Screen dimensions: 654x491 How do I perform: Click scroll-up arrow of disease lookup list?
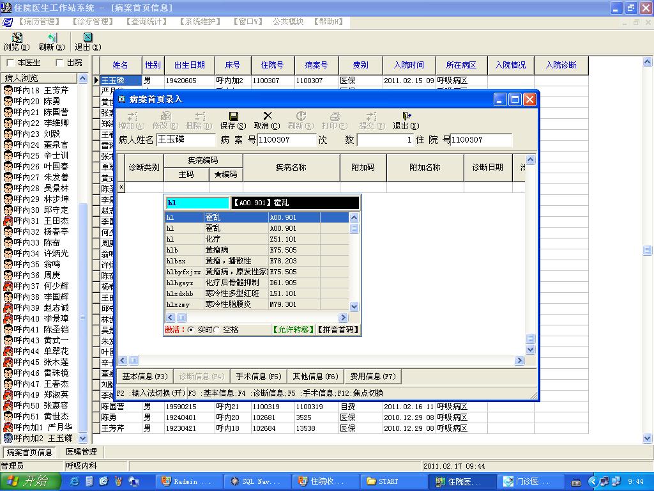point(354,217)
